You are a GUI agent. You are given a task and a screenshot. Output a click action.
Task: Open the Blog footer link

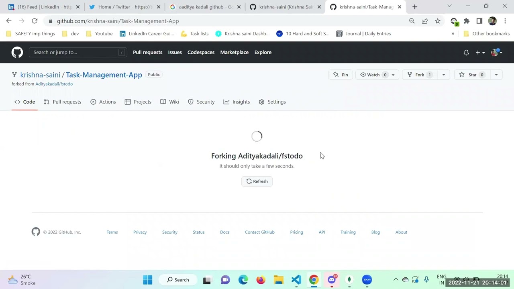tap(375, 232)
